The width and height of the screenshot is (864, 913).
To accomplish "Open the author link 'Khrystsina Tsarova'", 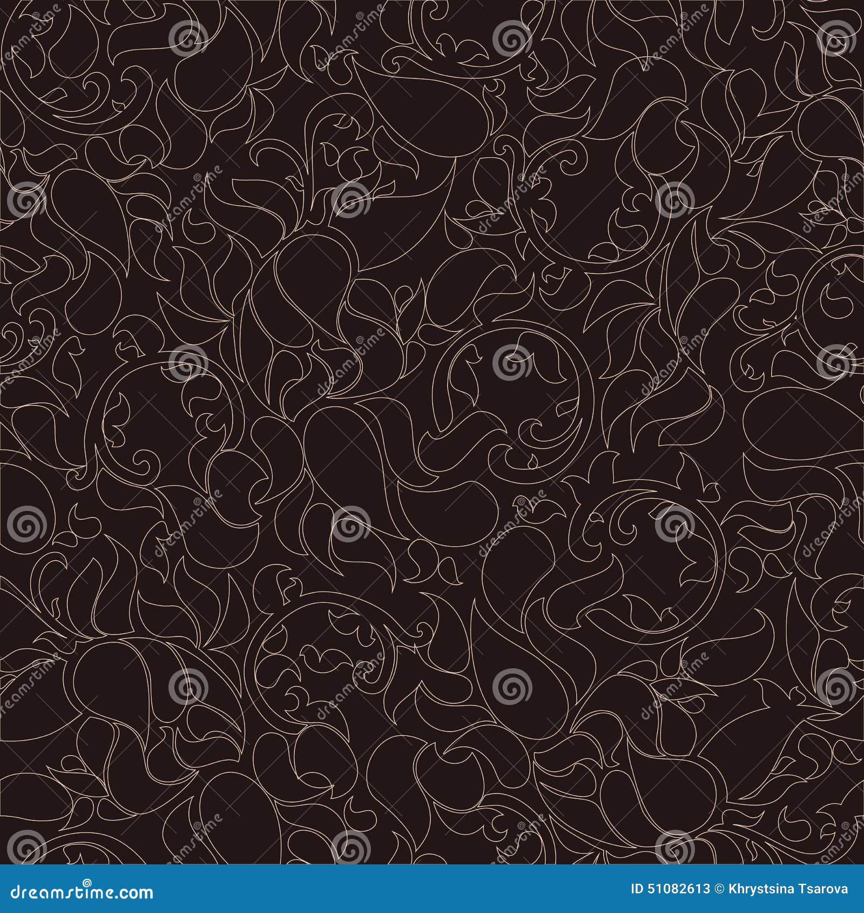I will point(788,889).
